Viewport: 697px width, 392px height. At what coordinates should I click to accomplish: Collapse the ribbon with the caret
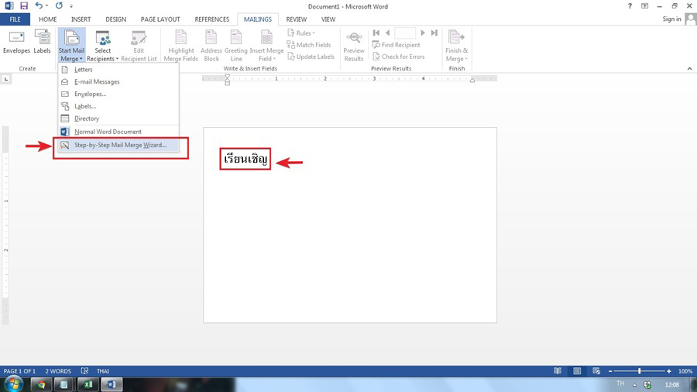pos(689,68)
